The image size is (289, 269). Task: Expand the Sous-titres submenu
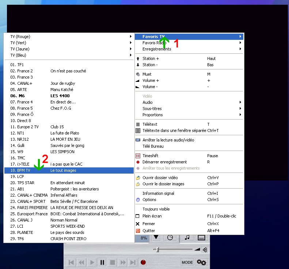(189, 109)
